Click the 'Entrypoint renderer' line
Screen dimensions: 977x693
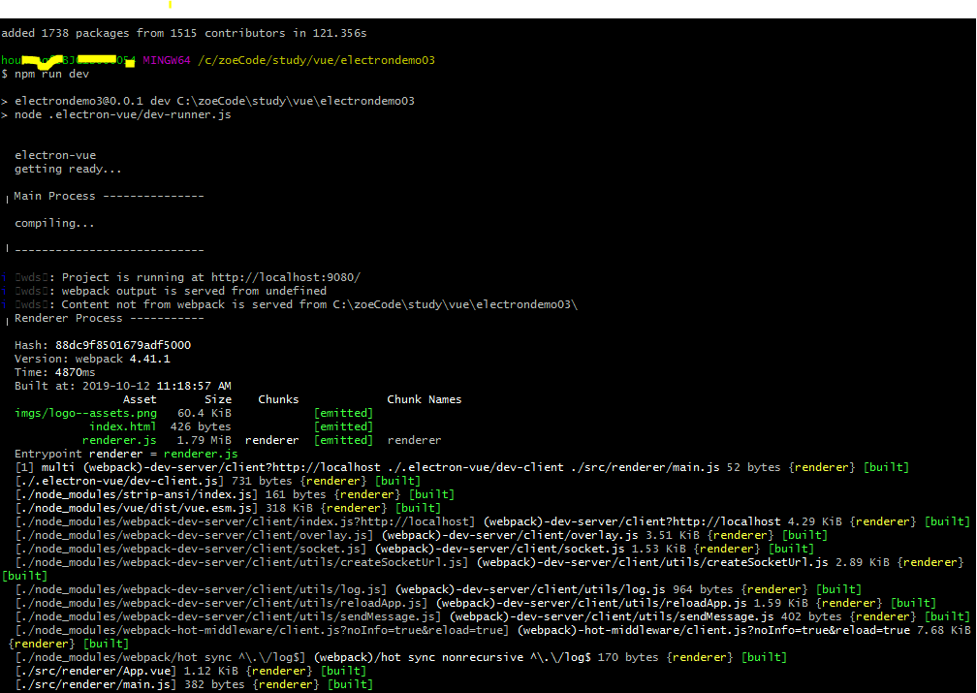click(x=126, y=454)
